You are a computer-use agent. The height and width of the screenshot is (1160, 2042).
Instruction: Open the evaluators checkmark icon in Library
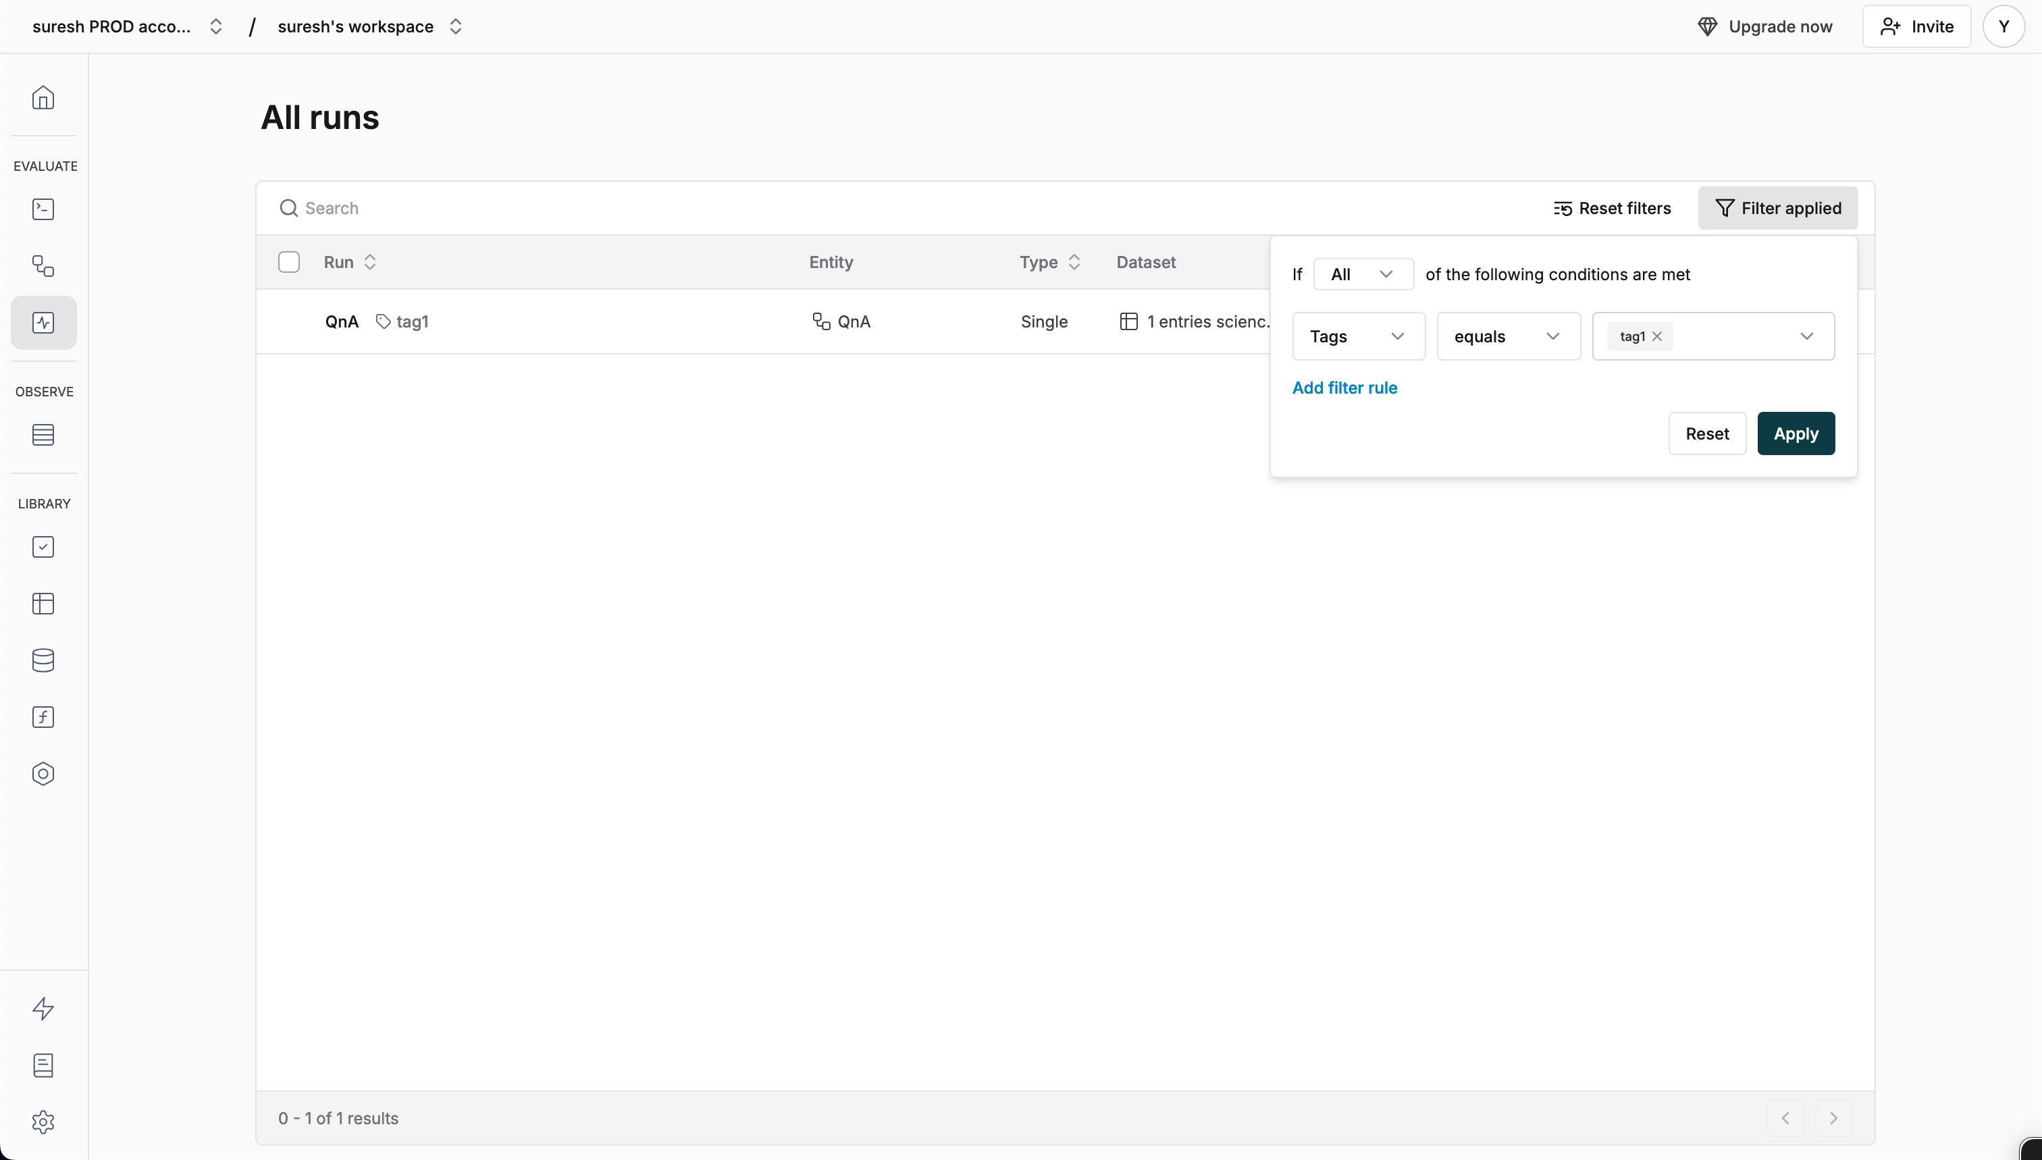(x=43, y=548)
